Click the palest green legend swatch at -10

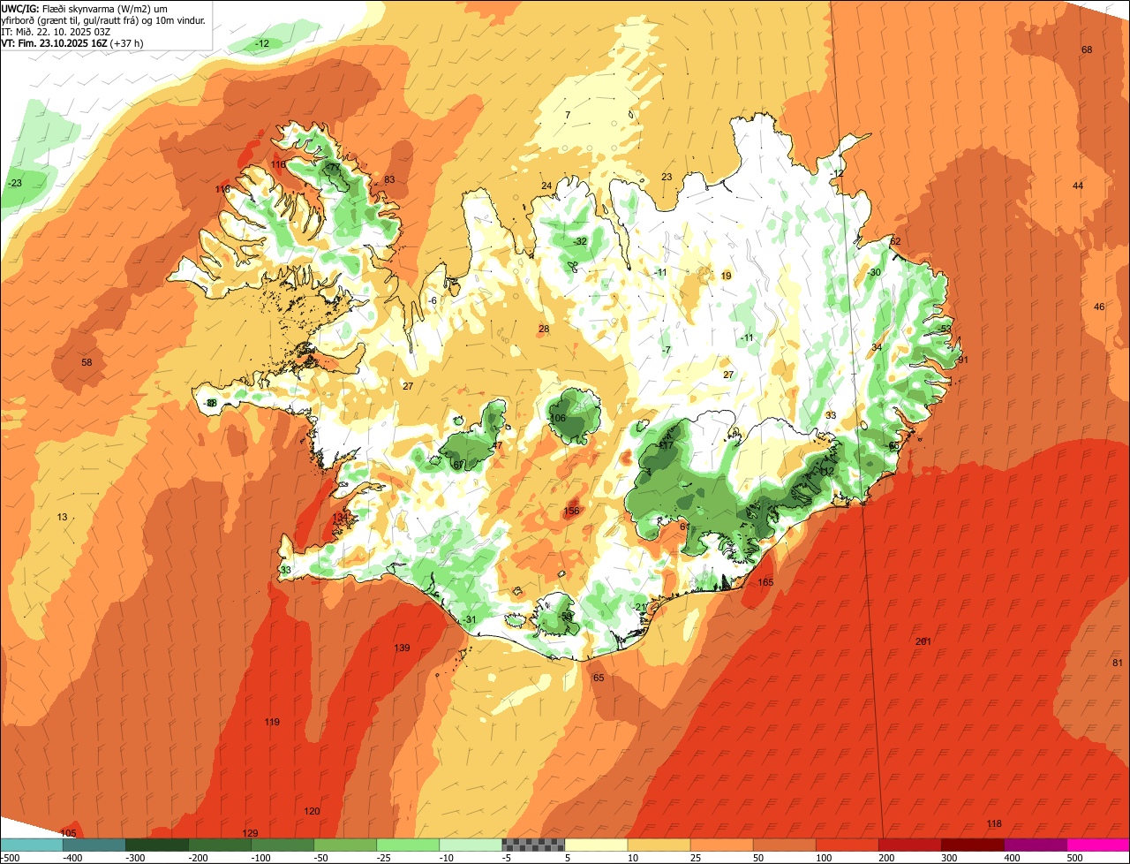point(471,845)
